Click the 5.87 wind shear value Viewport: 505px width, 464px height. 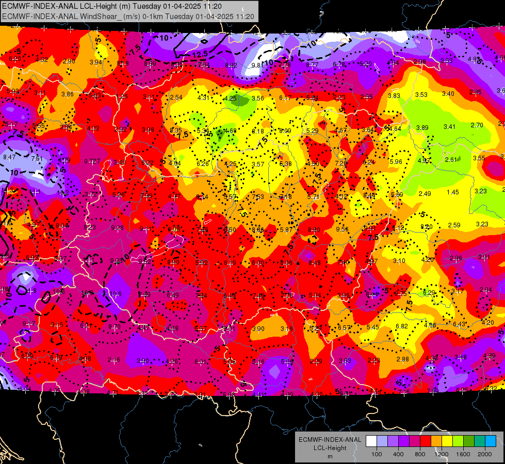point(286,229)
